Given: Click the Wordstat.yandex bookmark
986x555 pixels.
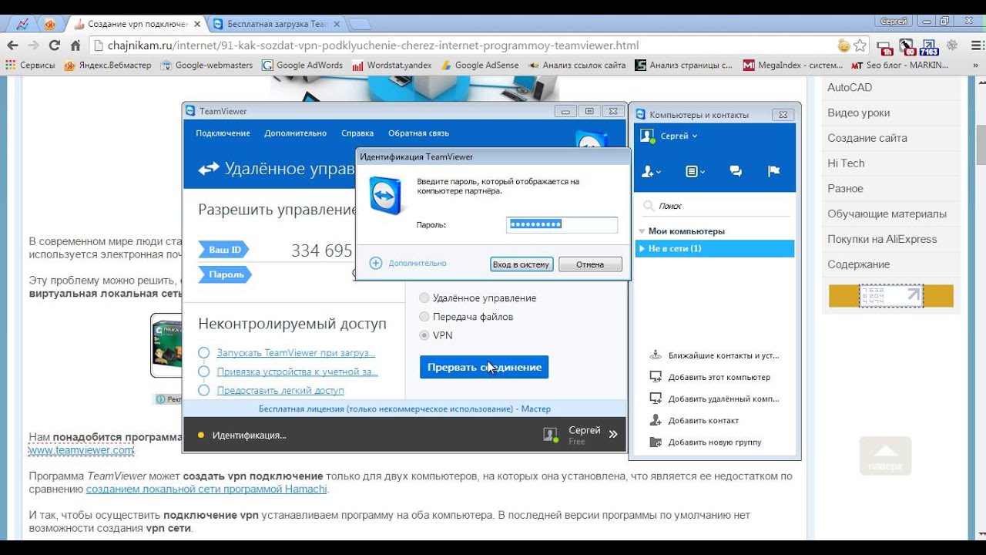Looking at the screenshot, I should click(392, 66).
